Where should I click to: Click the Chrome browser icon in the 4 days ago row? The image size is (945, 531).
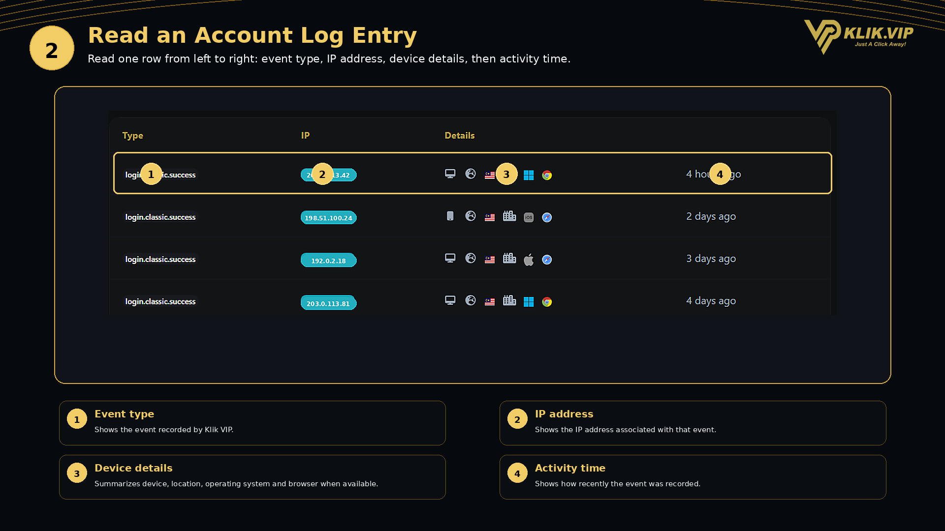[547, 302]
